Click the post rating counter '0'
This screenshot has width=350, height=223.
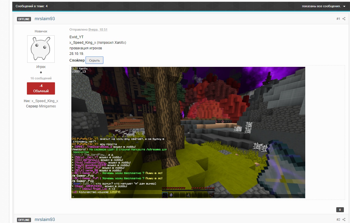coord(340,210)
